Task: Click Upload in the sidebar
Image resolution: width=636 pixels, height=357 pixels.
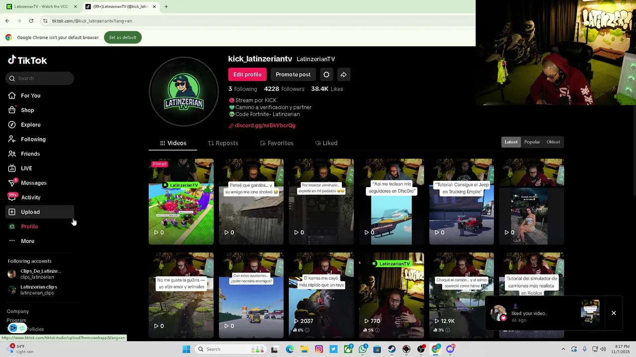Action: (40, 212)
